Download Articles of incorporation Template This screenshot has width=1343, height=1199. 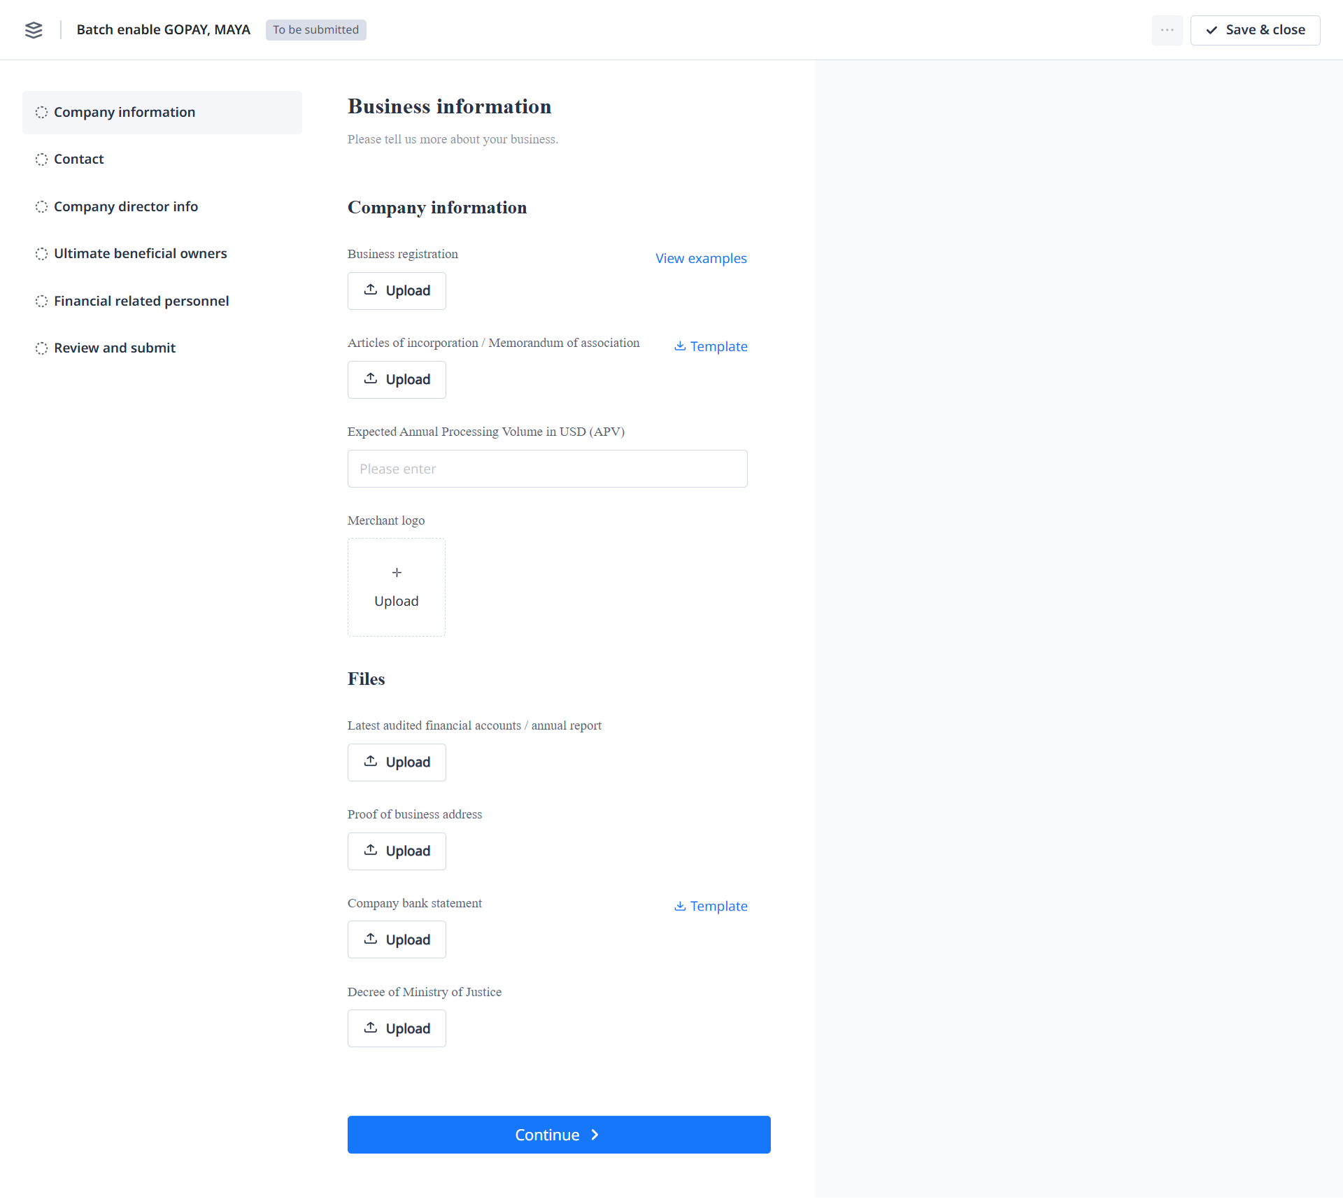click(x=711, y=346)
